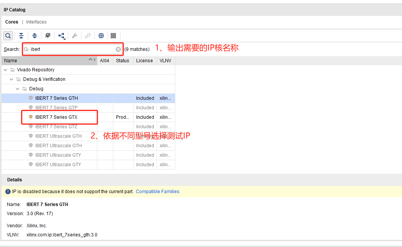
Task: Collapse the Debug folder chevron
Action: click(18, 89)
